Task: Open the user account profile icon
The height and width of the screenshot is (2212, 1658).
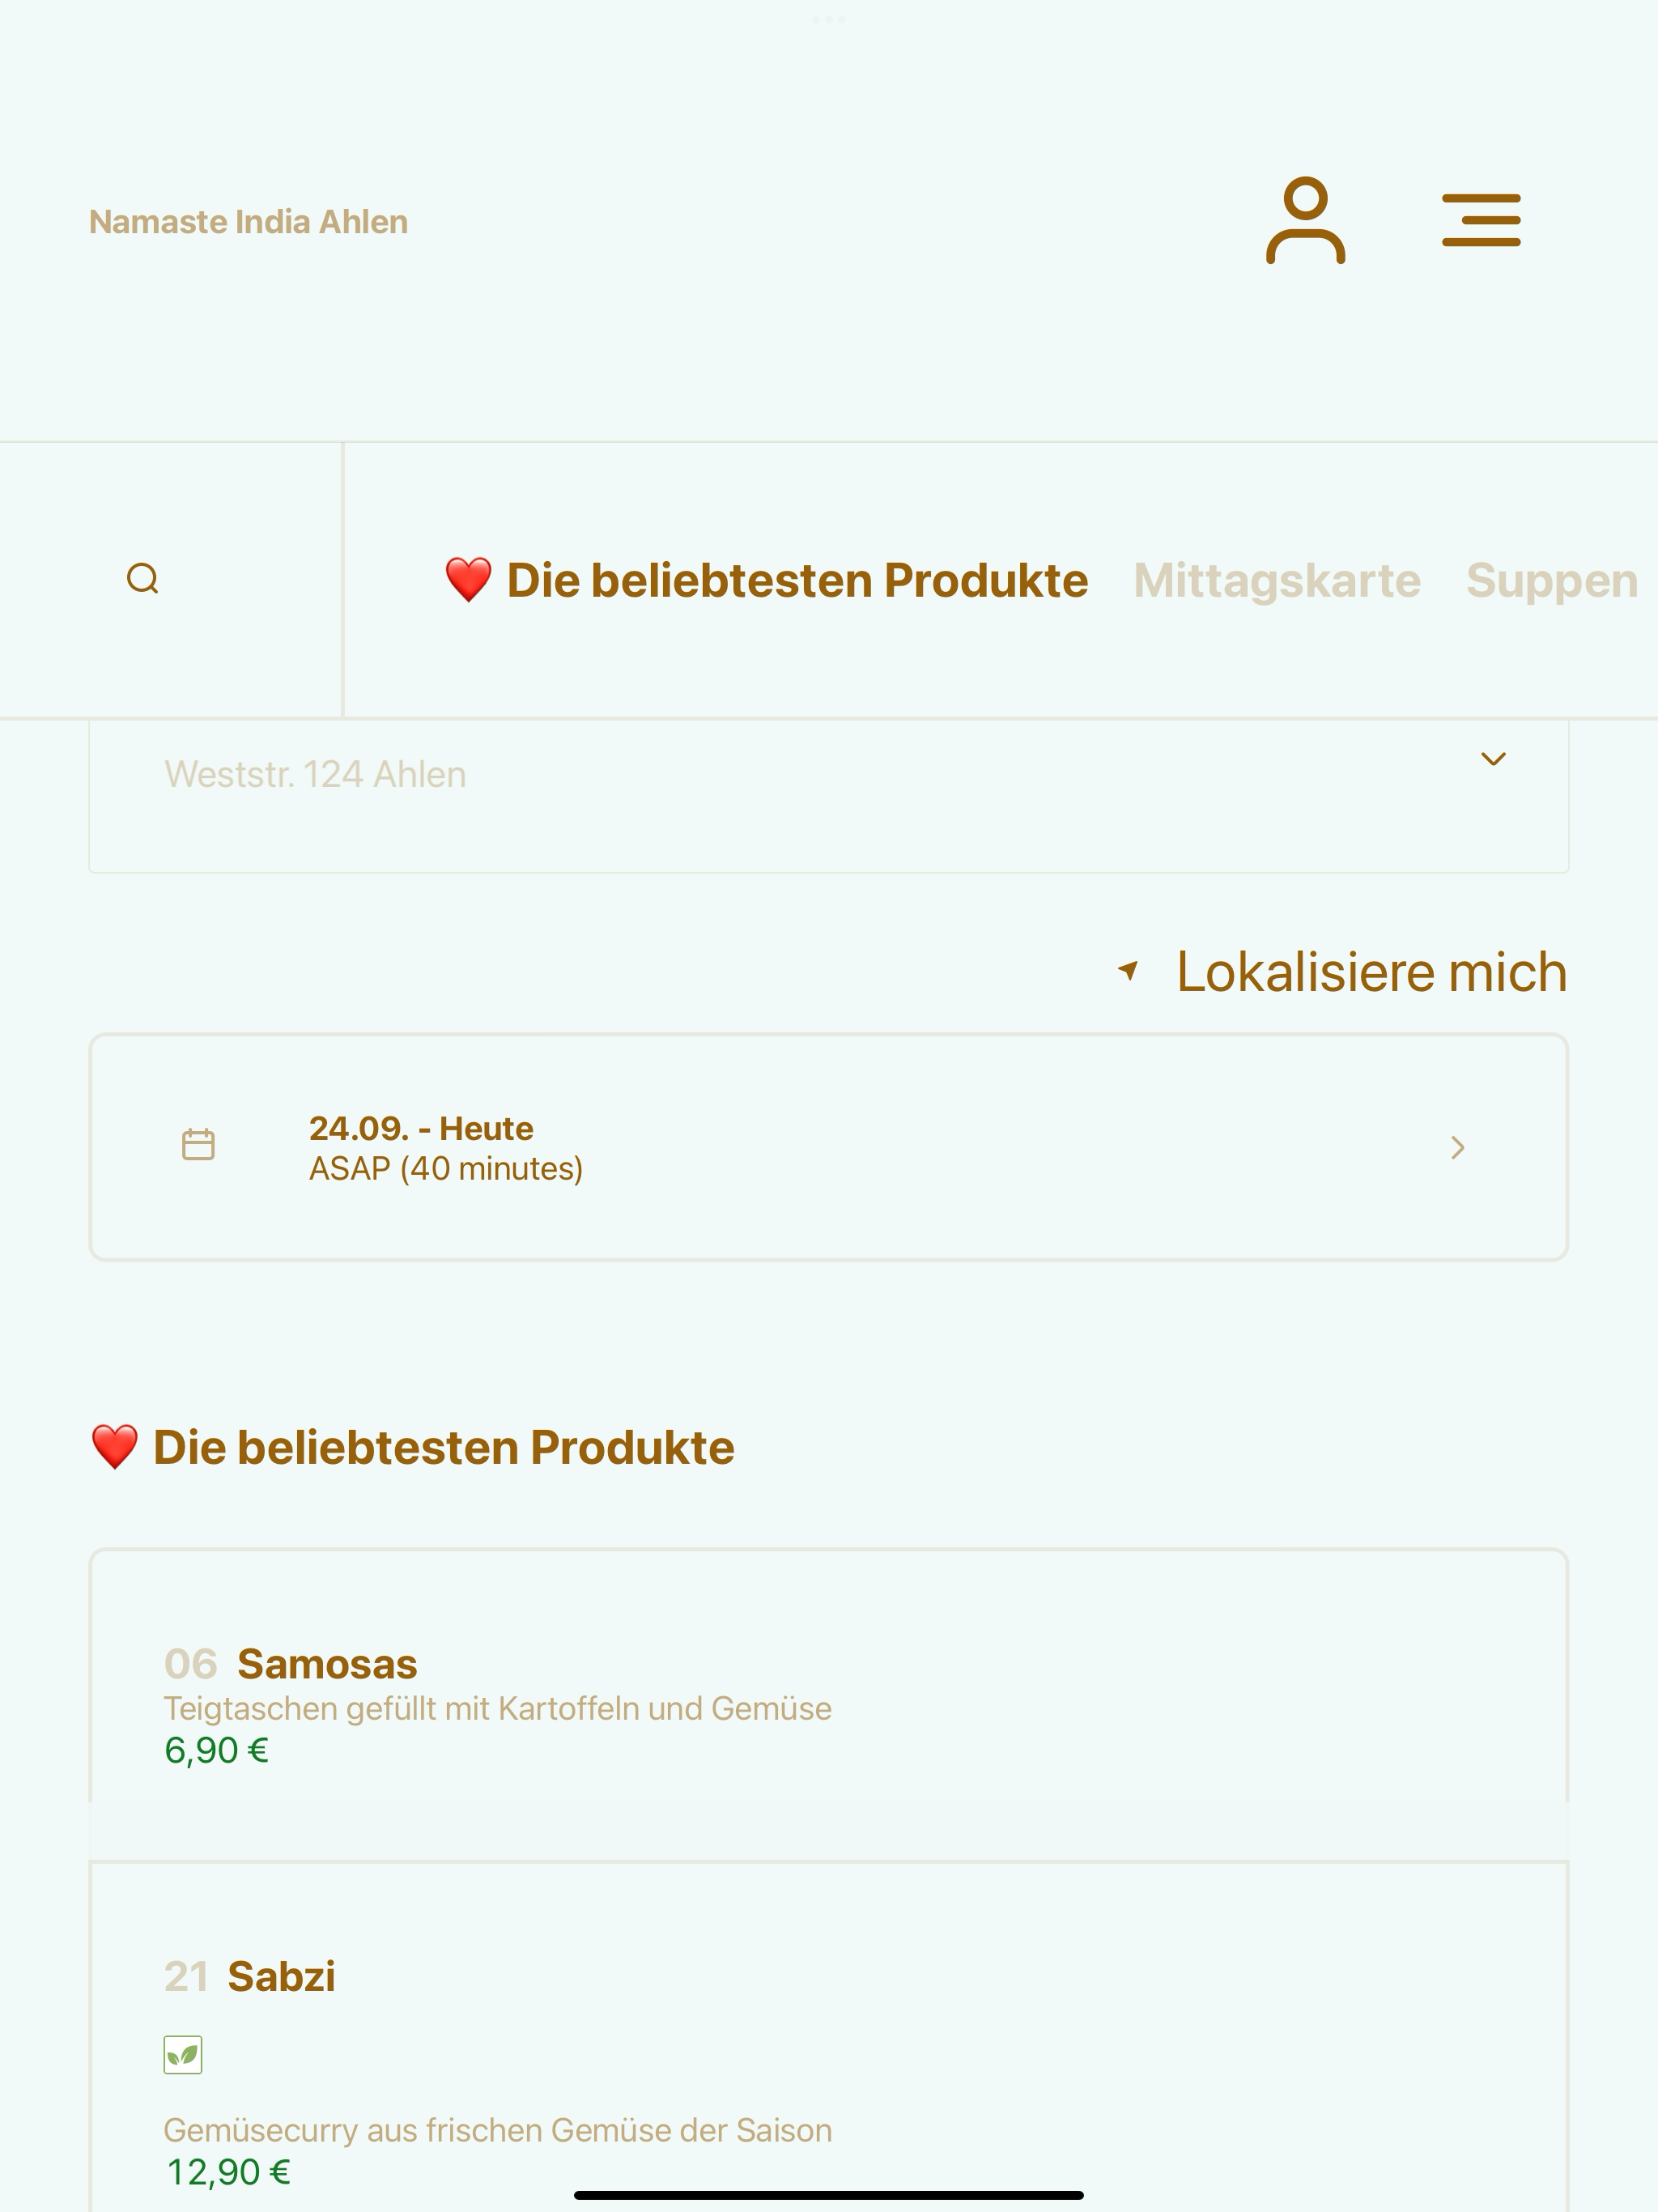Action: [1305, 220]
